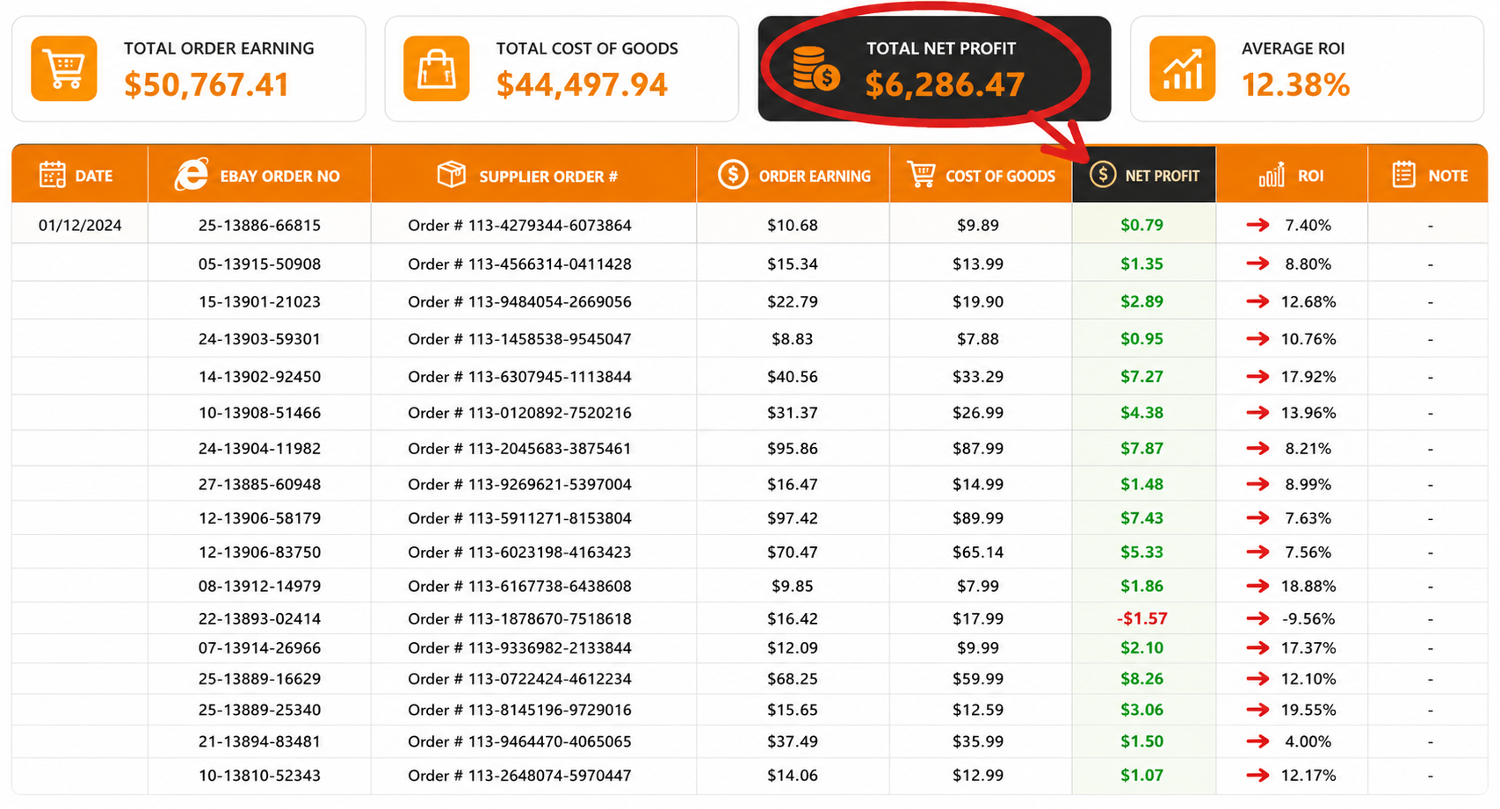
Task: Click the dollar coin icon beside Net Profit header
Action: click(x=1103, y=174)
